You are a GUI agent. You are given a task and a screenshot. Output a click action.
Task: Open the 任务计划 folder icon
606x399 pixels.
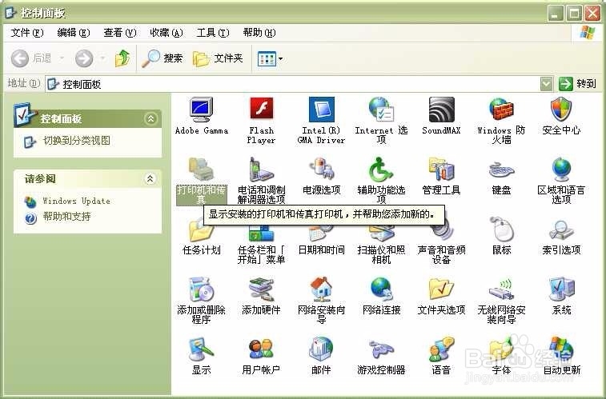click(201, 232)
